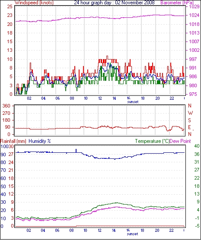Click the S compass label on direction chart
The height and width of the screenshot is (240, 201).
pyautogui.click(x=189, y=120)
